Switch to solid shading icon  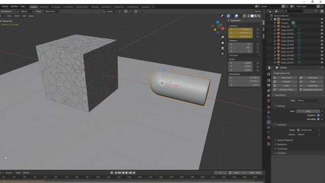coord(252,16)
